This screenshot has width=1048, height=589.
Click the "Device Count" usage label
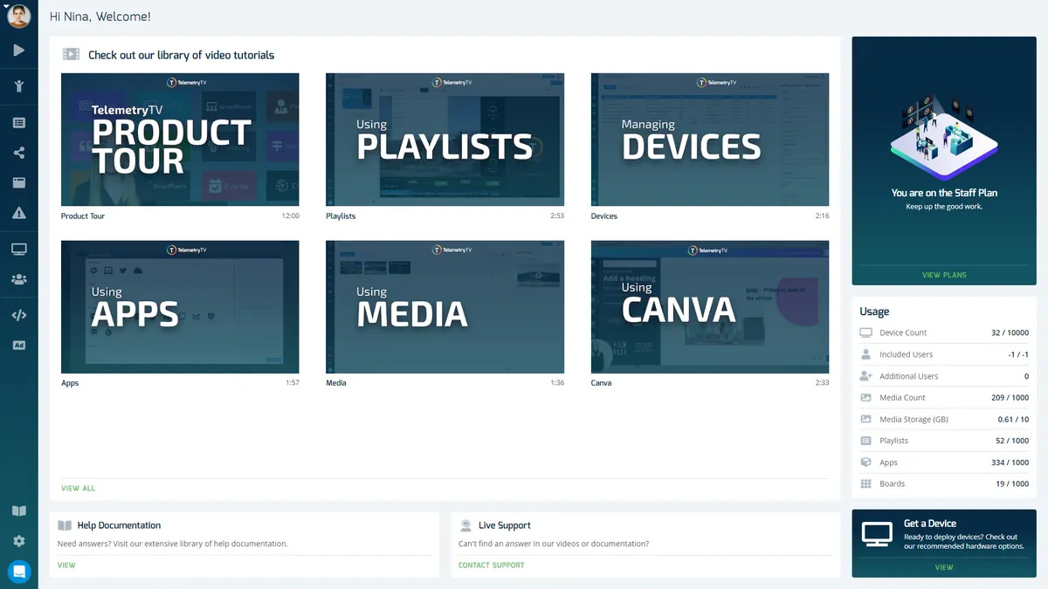903,332
